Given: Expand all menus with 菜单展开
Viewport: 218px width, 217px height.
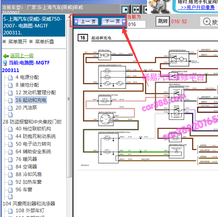Looking at the screenshot, I should click(17, 42).
